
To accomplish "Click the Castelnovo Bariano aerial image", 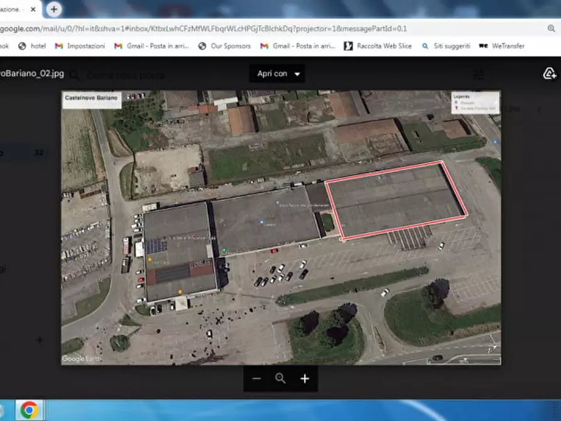I will point(281,227).
